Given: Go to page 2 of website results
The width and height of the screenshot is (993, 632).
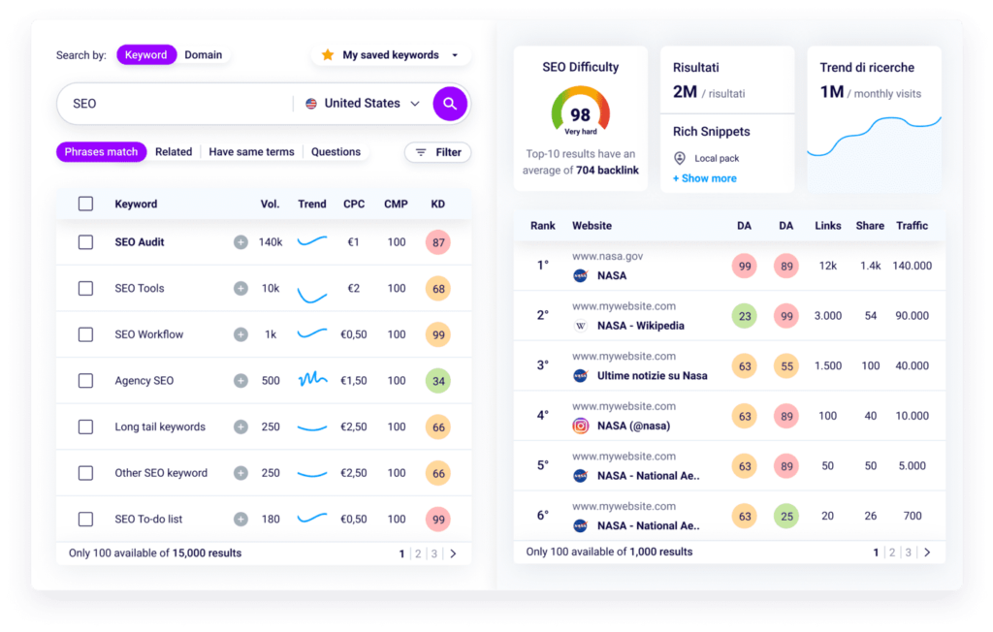Looking at the screenshot, I should click(892, 553).
